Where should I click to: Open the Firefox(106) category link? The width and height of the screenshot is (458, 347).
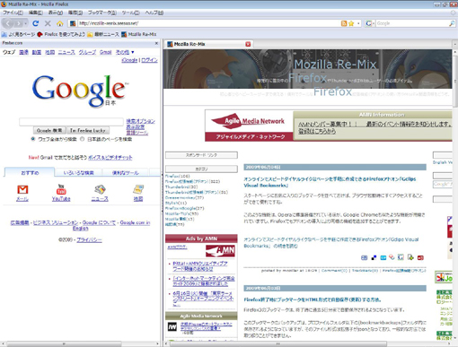tap(177, 176)
